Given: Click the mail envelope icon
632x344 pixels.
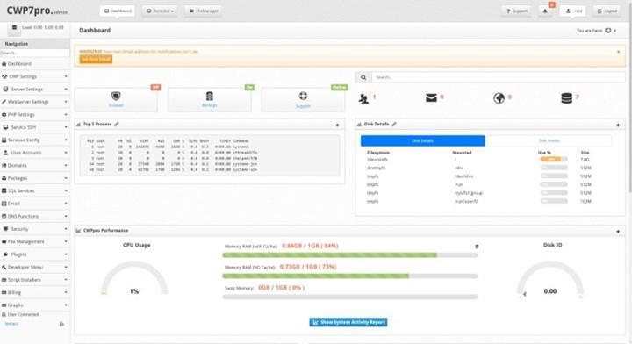Looking at the screenshot, I should pos(431,97).
